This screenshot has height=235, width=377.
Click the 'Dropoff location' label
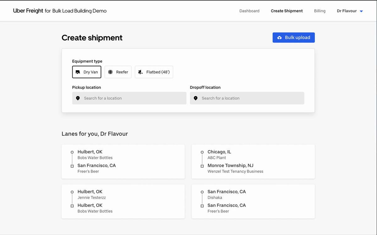click(x=205, y=87)
